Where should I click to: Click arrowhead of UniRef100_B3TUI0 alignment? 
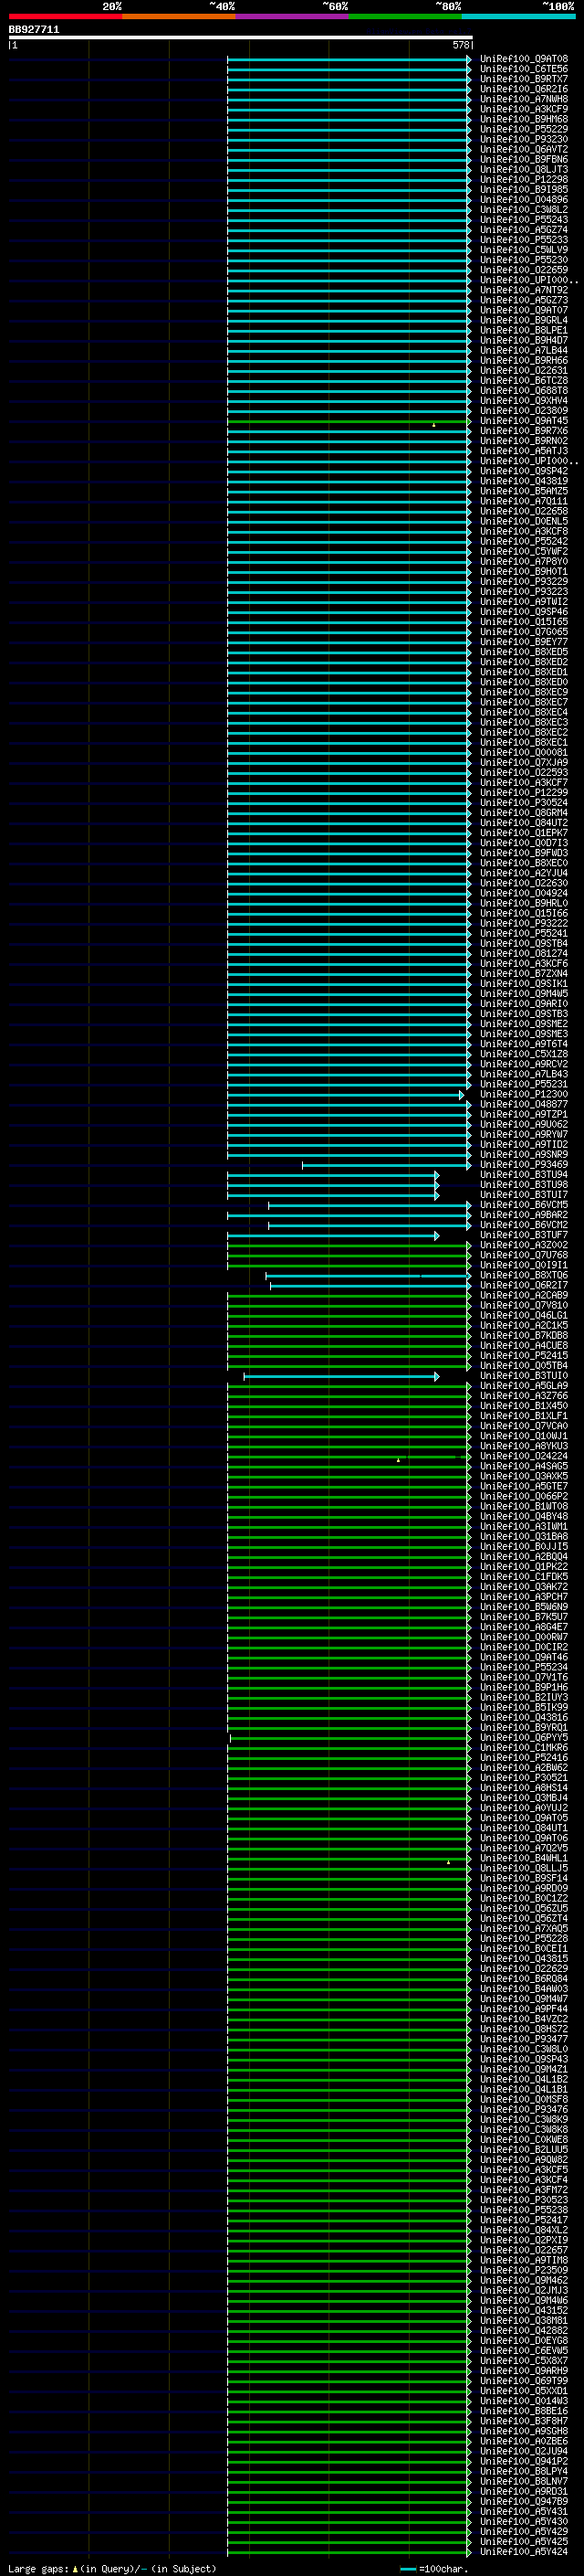click(x=436, y=1377)
